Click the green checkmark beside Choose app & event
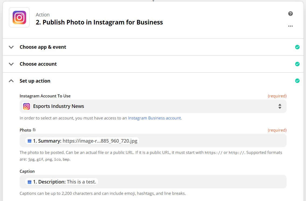 (x=297, y=47)
